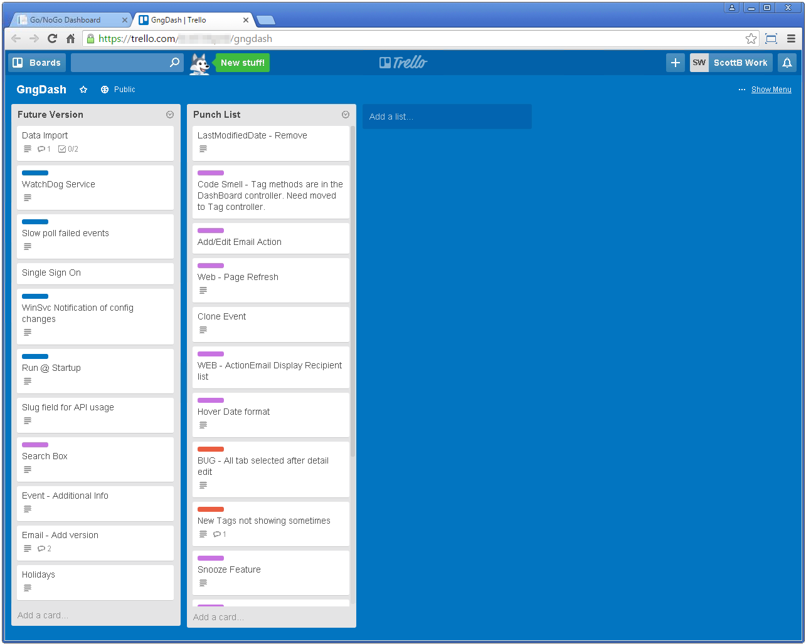Open the Chrome hamburger menu
Image resolution: width=806 pixels, height=644 pixels.
coord(792,39)
